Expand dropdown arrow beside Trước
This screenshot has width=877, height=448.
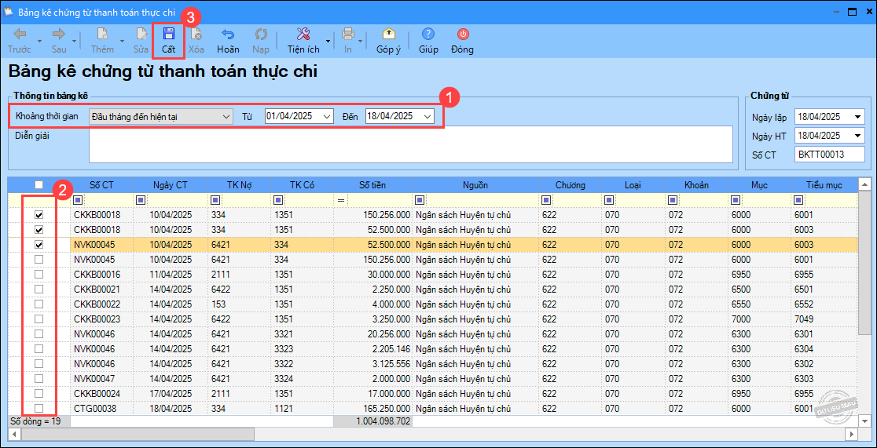[39, 40]
